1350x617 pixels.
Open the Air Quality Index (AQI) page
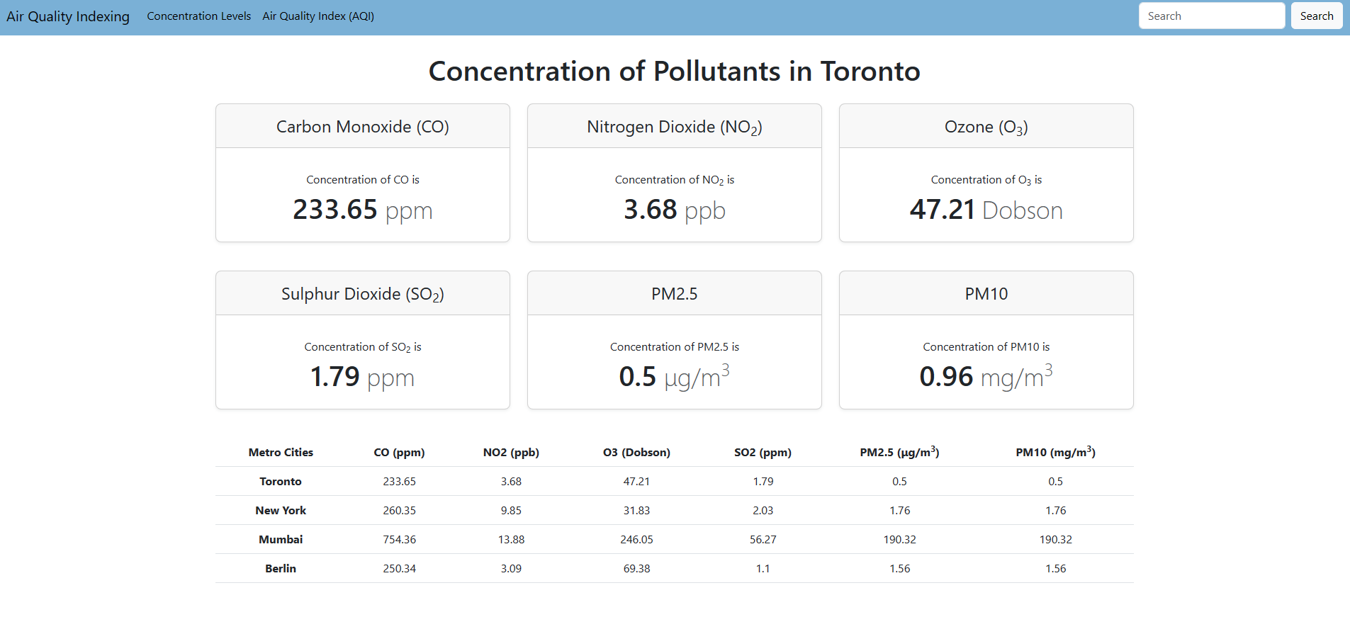[x=318, y=16]
